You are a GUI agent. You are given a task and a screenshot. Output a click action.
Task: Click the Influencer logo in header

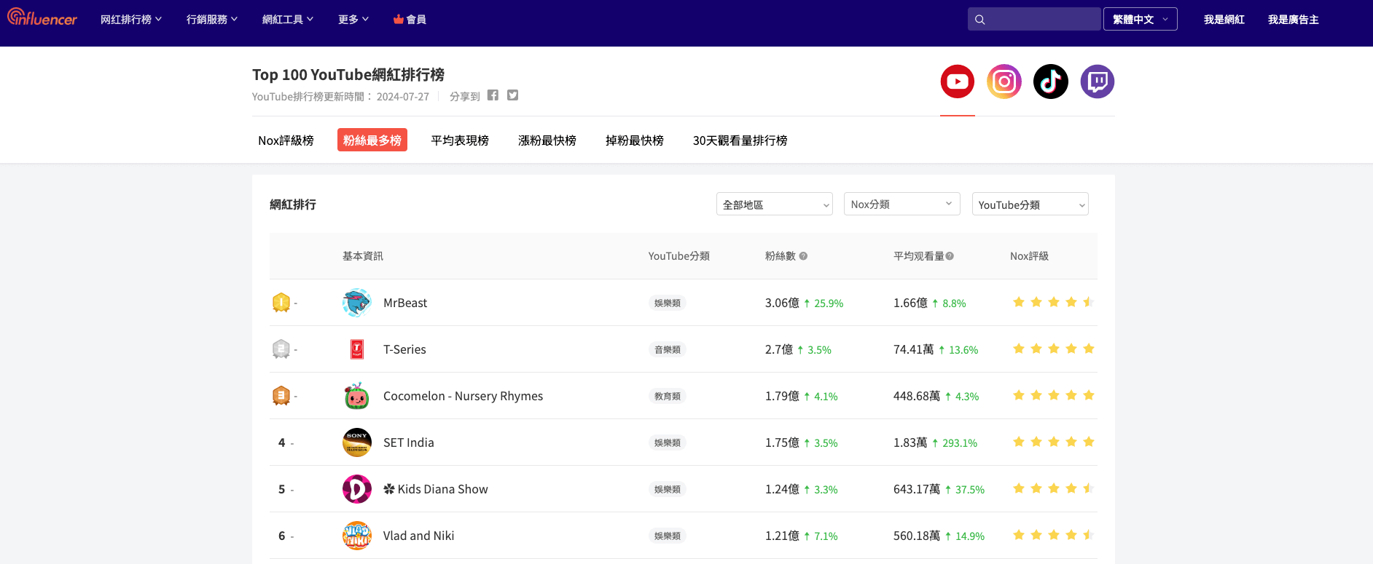tap(42, 18)
